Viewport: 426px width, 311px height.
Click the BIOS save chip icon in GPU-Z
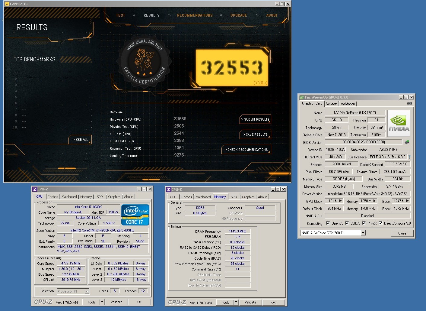[407, 142]
